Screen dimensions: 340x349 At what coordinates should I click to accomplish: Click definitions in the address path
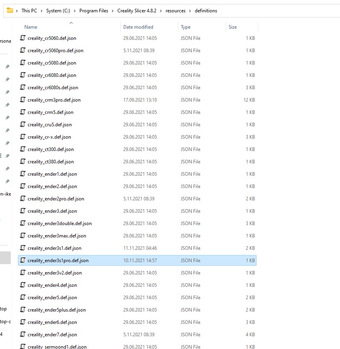pyautogui.click(x=206, y=11)
